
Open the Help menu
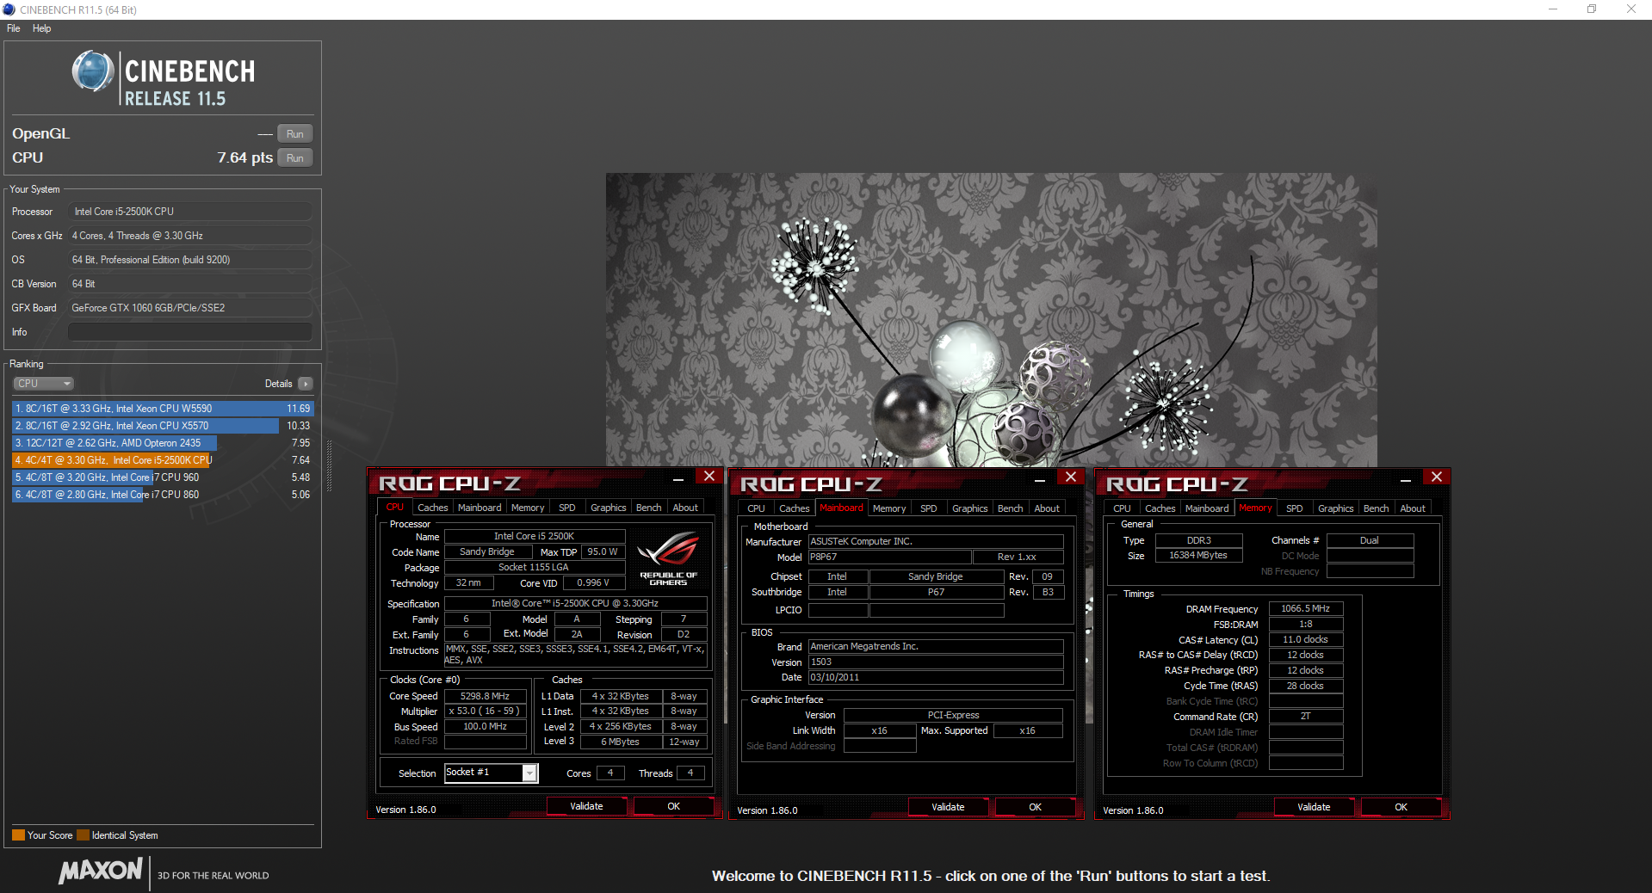(41, 28)
